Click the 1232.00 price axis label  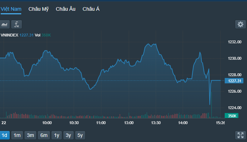click(234, 42)
